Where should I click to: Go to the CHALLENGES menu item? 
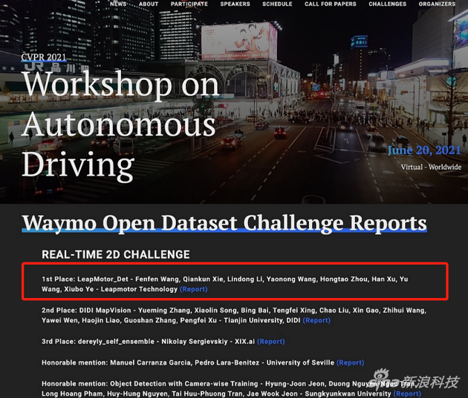coord(388,4)
